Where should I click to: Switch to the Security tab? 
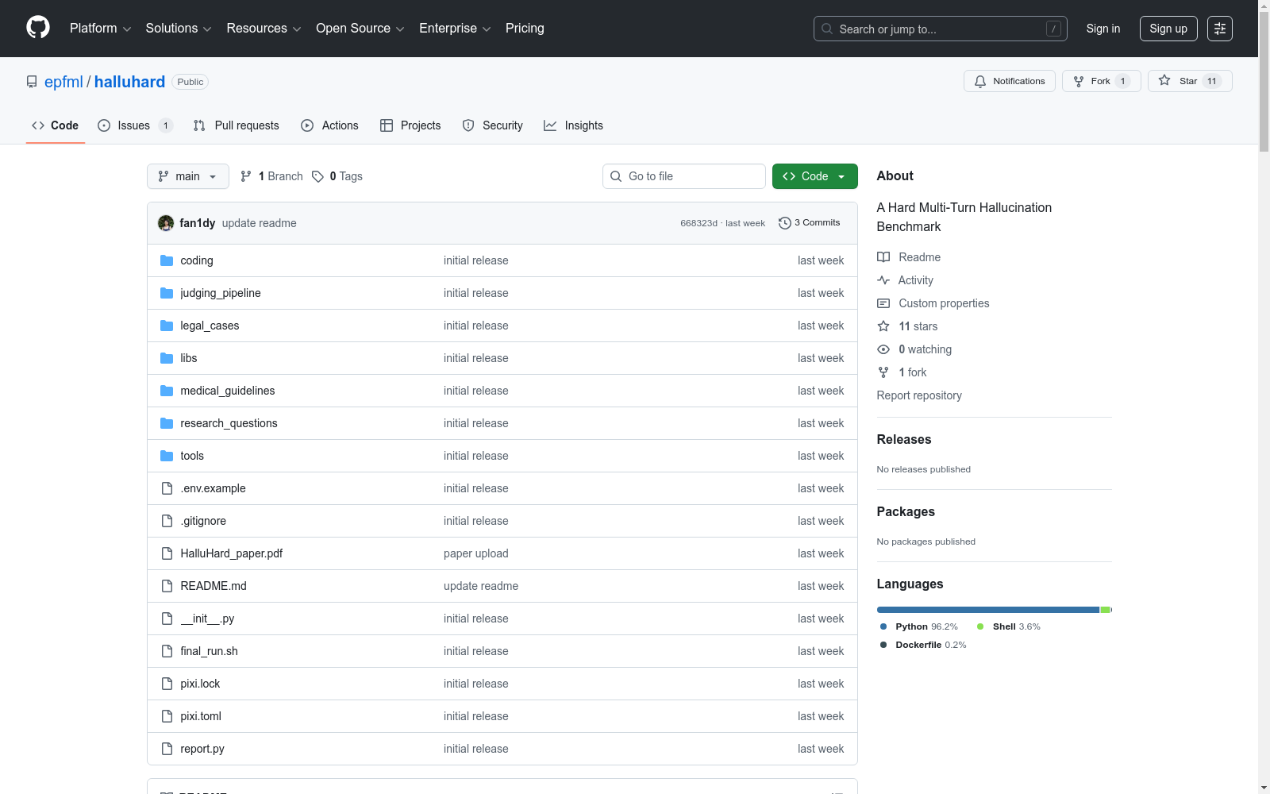[x=493, y=125]
